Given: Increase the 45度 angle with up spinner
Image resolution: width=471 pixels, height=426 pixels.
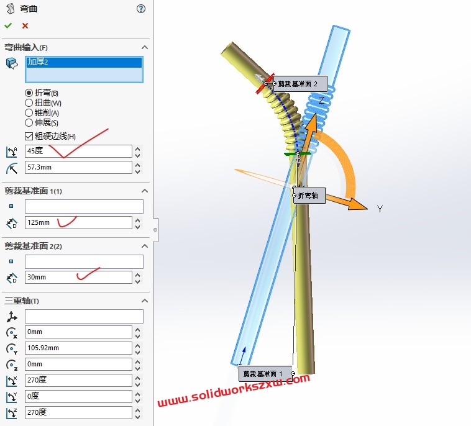Looking at the screenshot, I should [137, 148].
